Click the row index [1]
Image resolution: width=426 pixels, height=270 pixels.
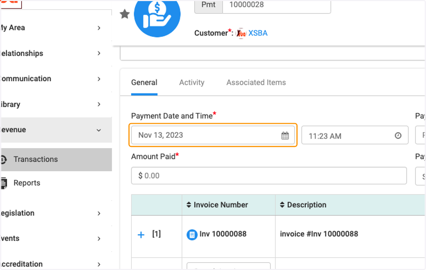tap(157, 234)
